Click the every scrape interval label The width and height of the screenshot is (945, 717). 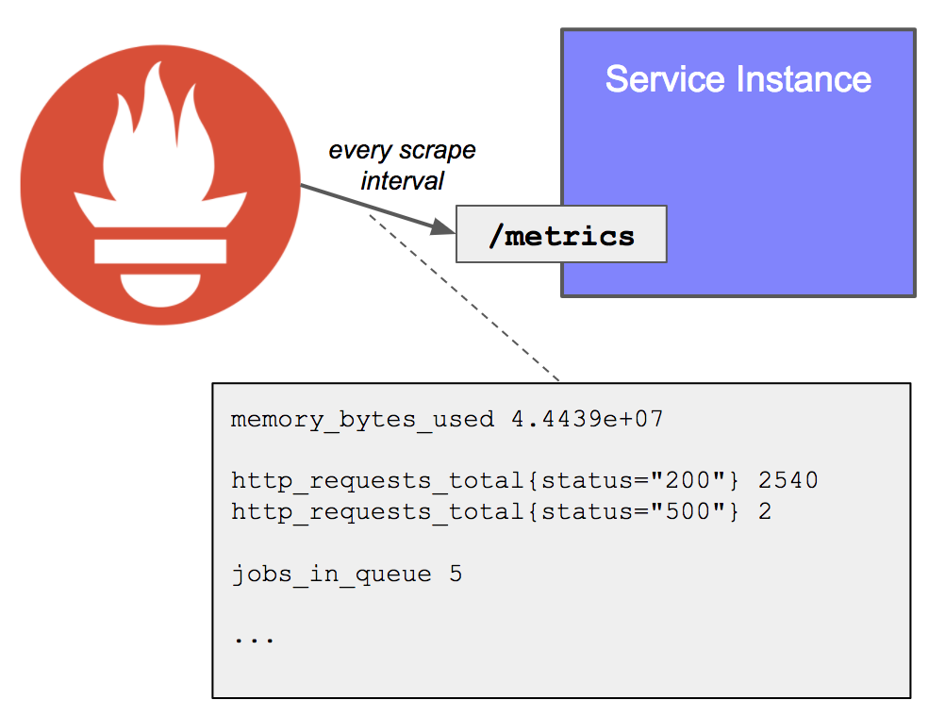[x=403, y=165]
